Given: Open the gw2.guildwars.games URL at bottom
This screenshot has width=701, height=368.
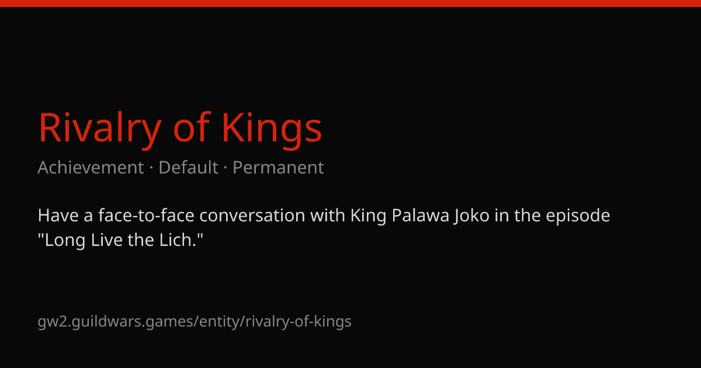Looking at the screenshot, I should tap(195, 321).
